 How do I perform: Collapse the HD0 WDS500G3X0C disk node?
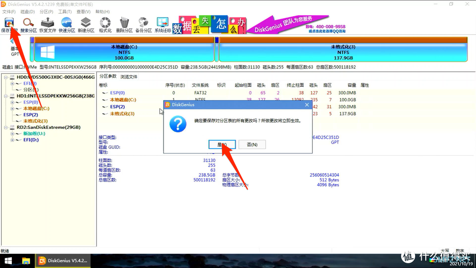pyautogui.click(x=5, y=77)
